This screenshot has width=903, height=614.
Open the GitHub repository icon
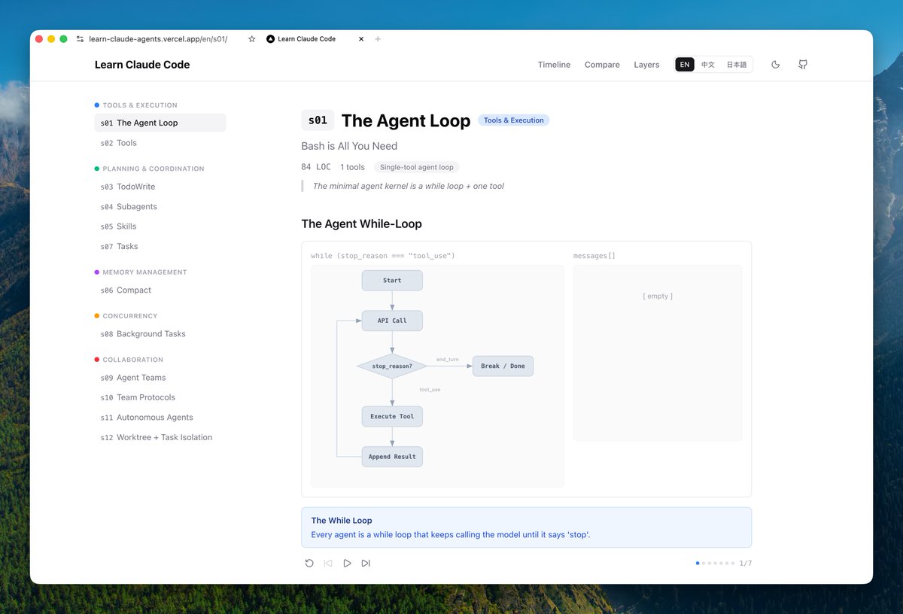[803, 65]
